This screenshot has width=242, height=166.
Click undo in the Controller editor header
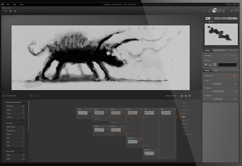[32, 96]
